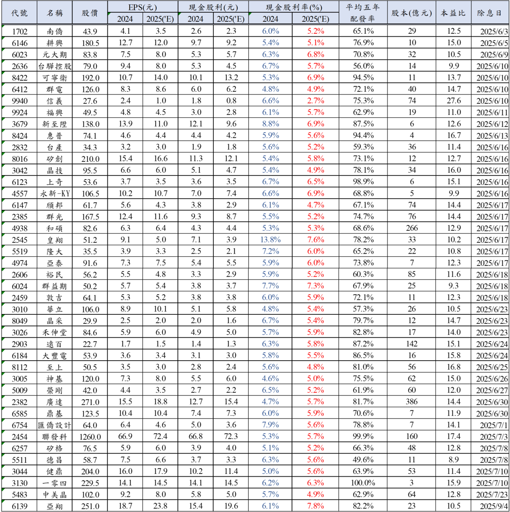Screen dimensions: 510x512
Task: Click the name cell 一零四
Action: [x=55, y=483]
